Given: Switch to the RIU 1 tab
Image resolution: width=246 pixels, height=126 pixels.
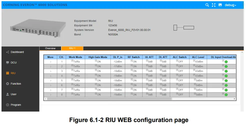Looking at the screenshot, I should point(72,48).
